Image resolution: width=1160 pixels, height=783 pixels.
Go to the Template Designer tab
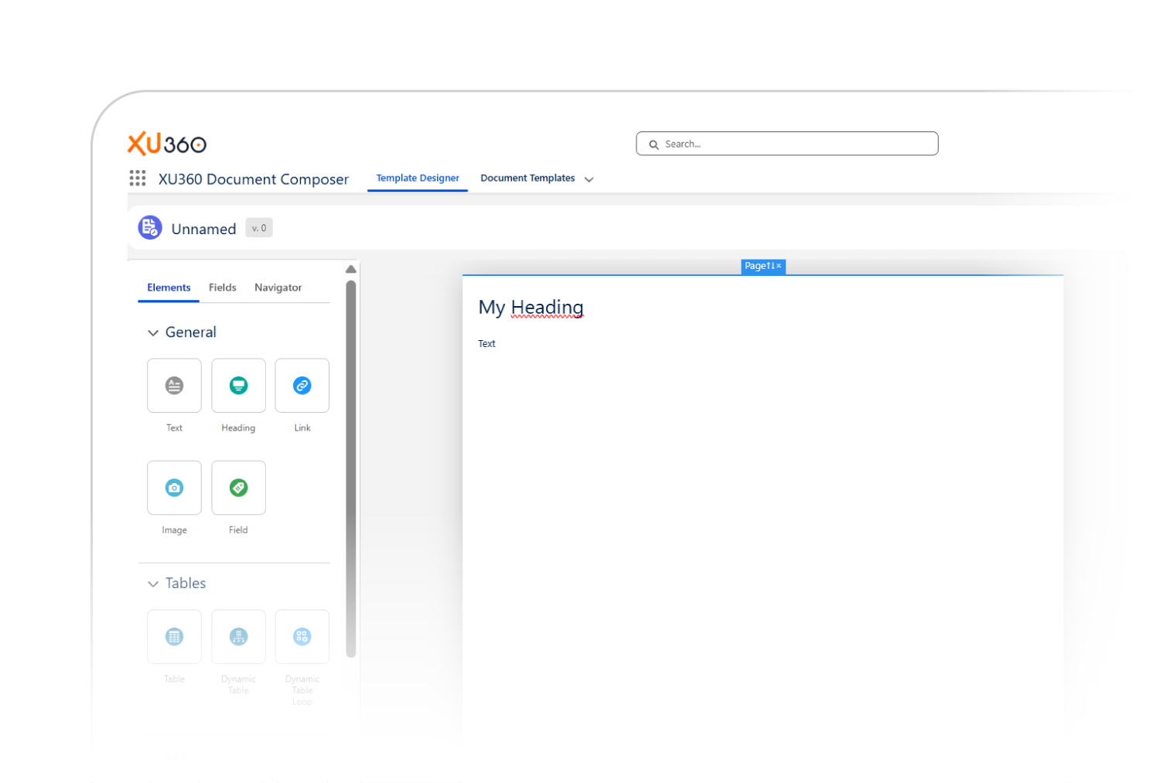418,178
